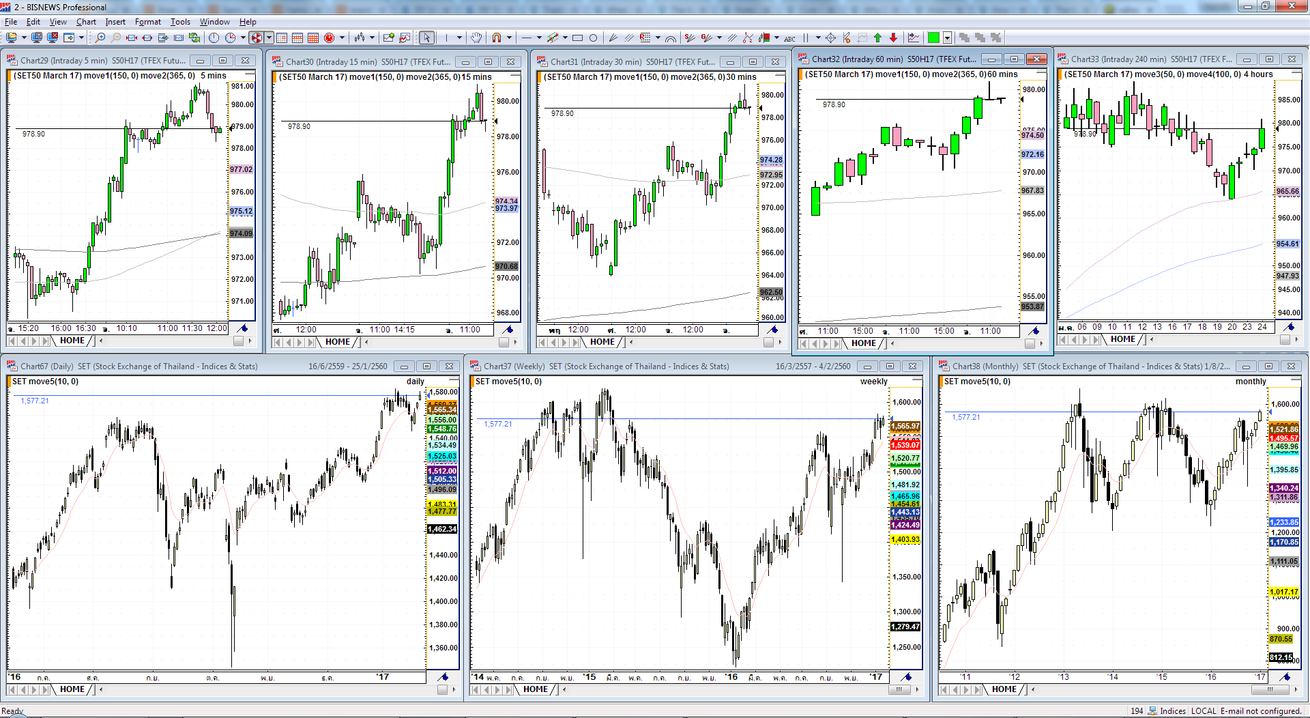The width and height of the screenshot is (1310, 718).
Task: Select HOME tab in Chart38 Monthly window
Action: pos(1004,689)
